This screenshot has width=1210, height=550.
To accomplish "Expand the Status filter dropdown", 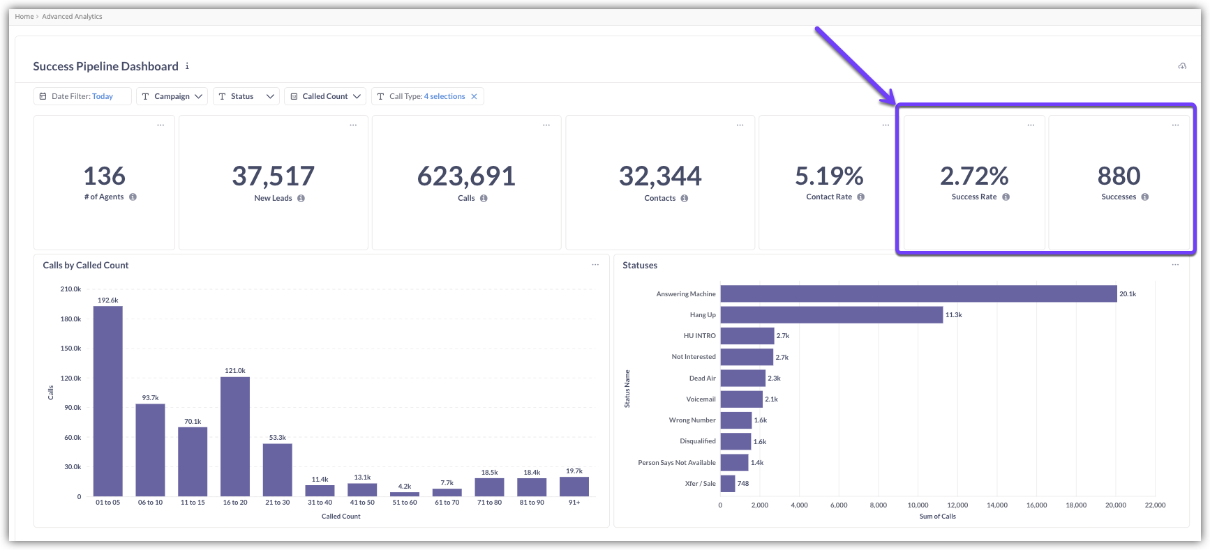I will (x=246, y=97).
